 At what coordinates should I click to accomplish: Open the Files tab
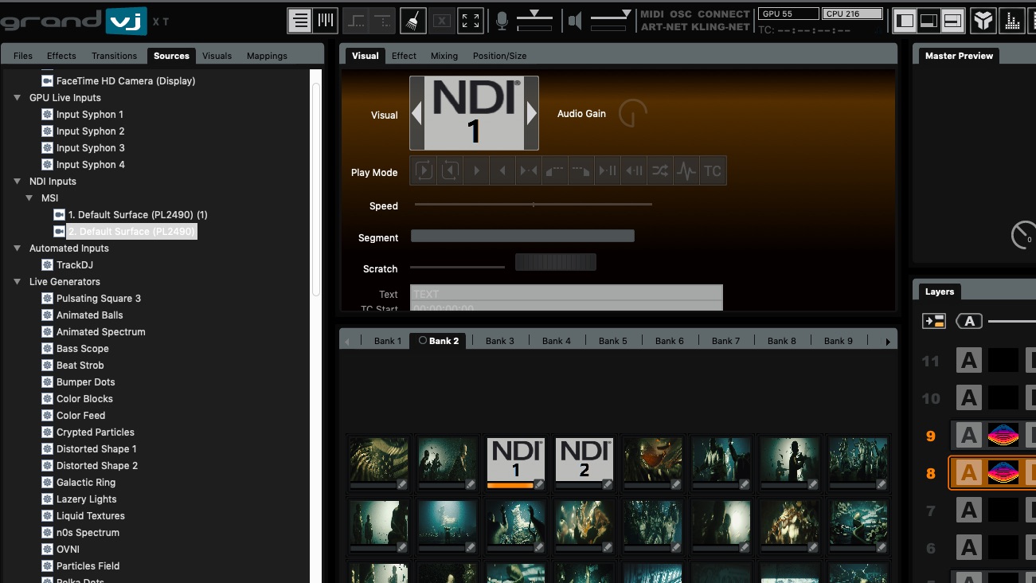point(23,56)
